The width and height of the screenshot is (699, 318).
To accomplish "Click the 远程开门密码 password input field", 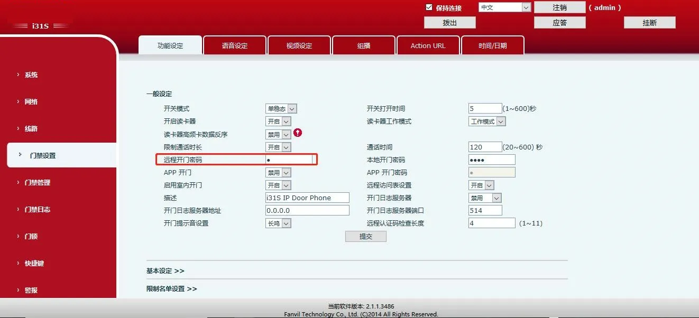I will [289, 159].
